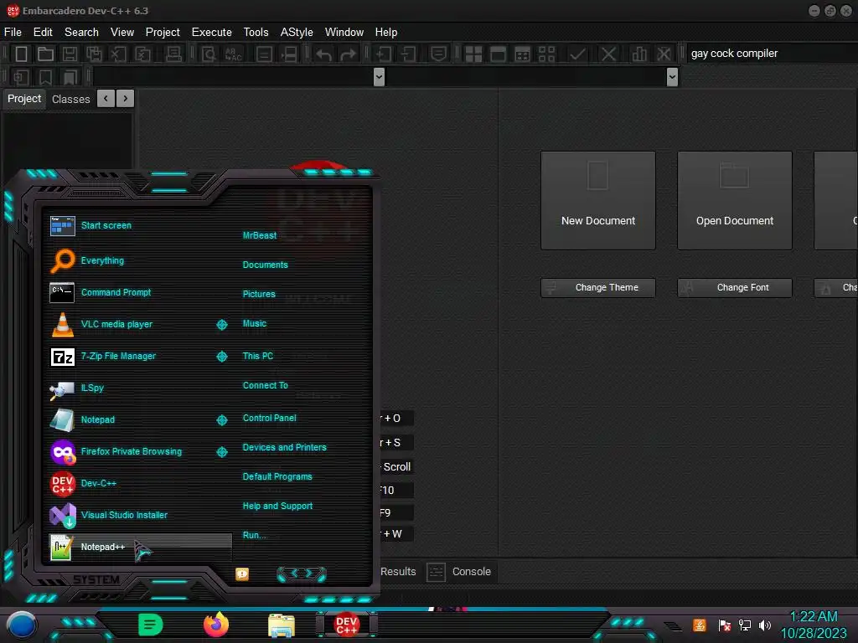
Task: Click right arrow beside Classes tab
Action: pyautogui.click(x=126, y=99)
